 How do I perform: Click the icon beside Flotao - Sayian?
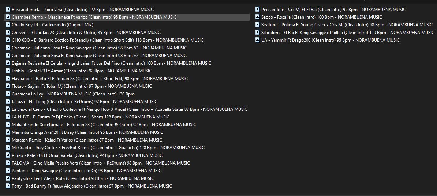(8, 86)
